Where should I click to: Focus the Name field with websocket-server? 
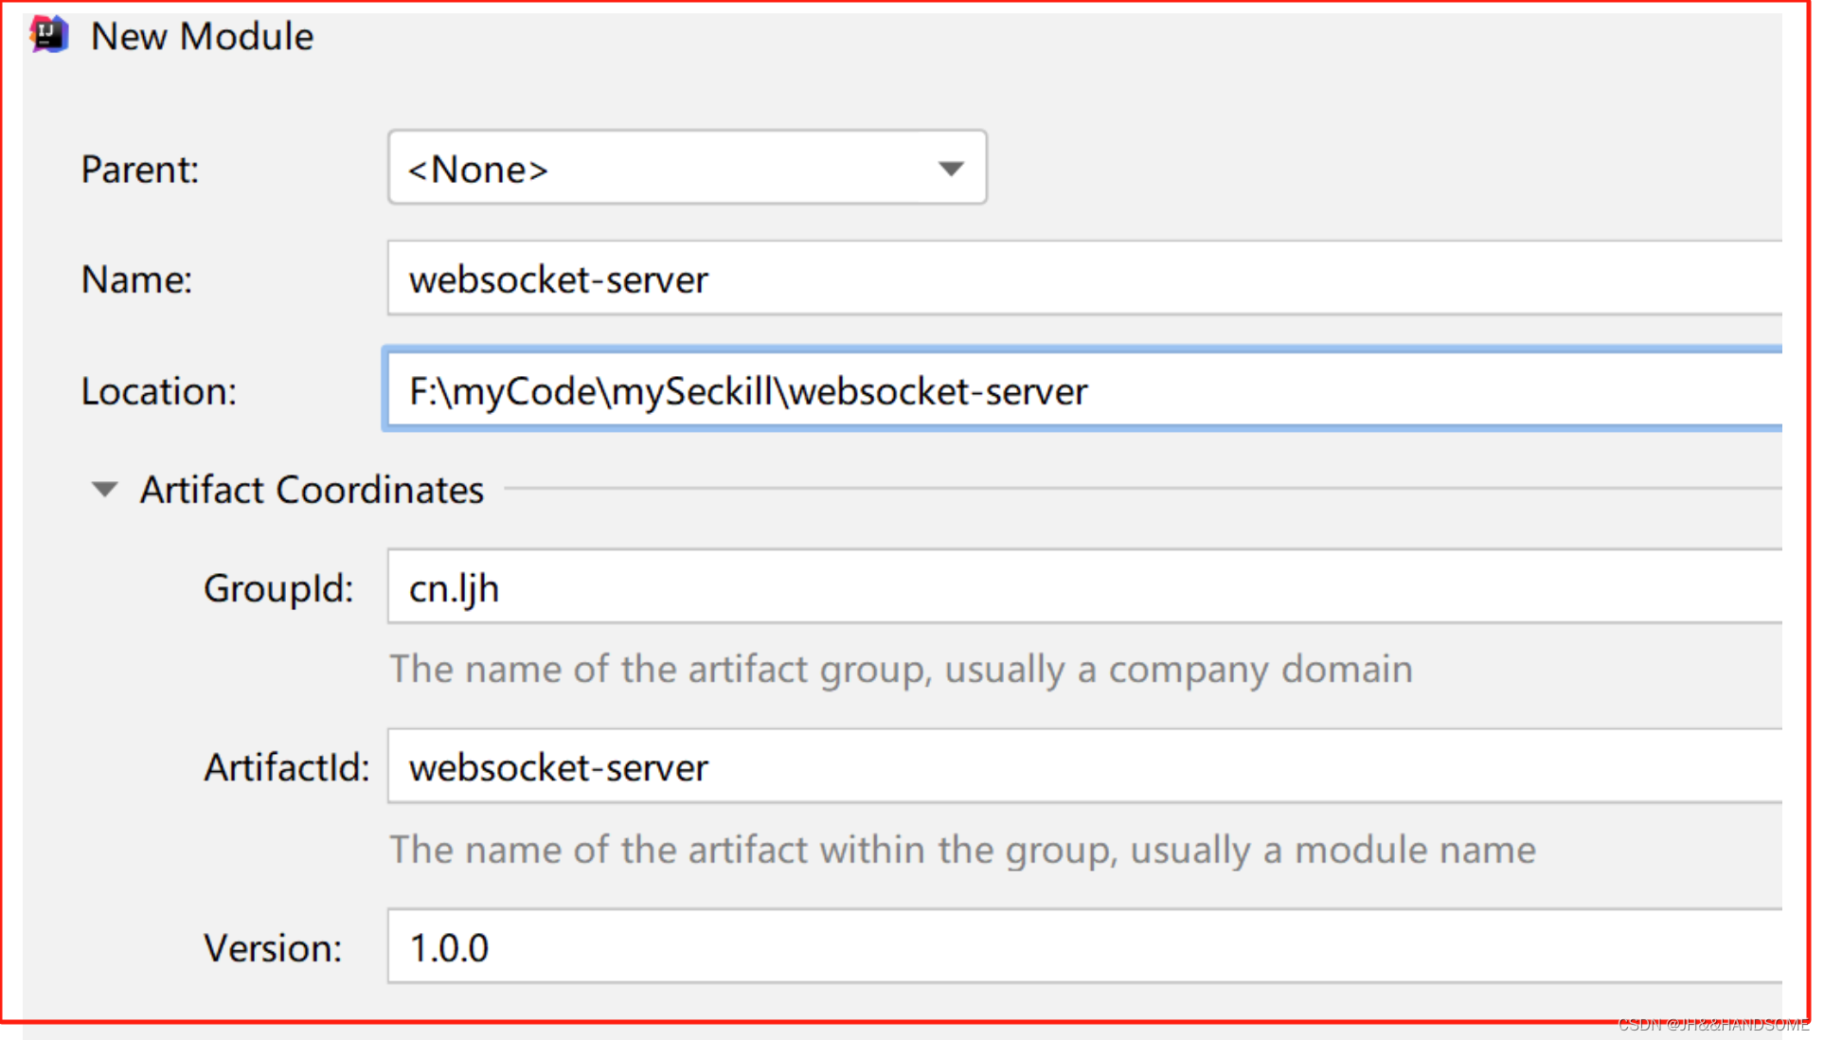click(1084, 278)
